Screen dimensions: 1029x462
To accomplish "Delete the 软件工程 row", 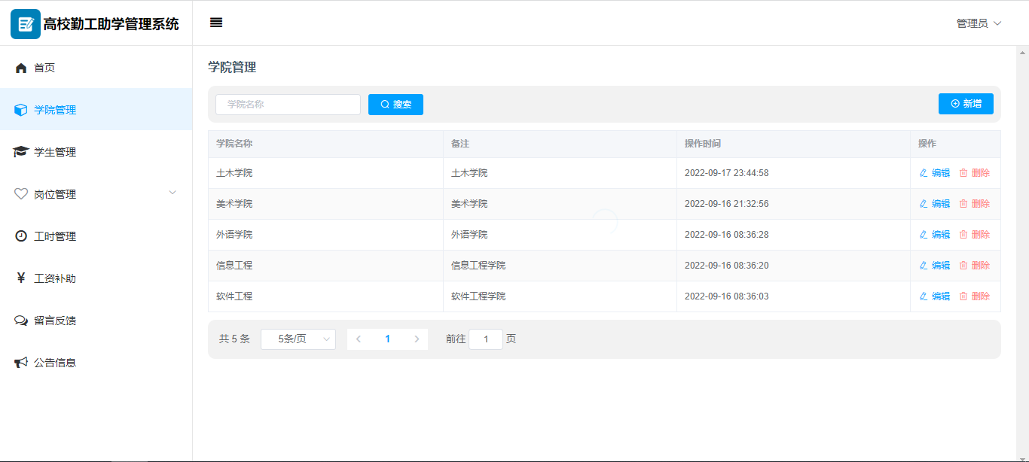I will point(974,296).
